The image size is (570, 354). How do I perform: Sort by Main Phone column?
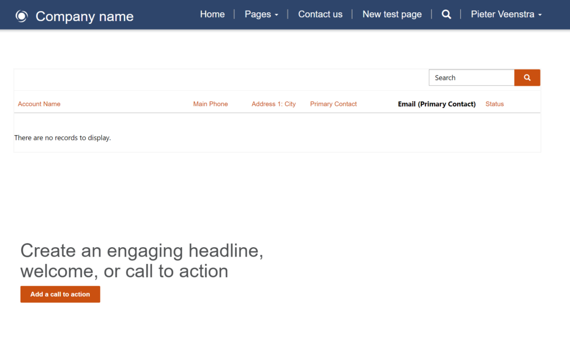pos(210,104)
